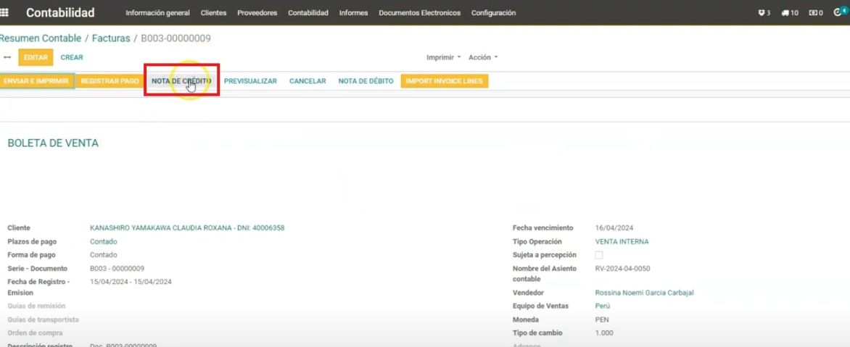Click the Editar button

pyautogui.click(x=36, y=57)
